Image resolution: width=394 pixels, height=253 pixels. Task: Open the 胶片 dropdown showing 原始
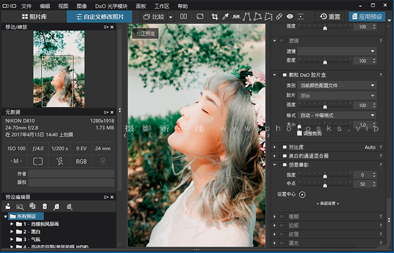click(x=337, y=96)
